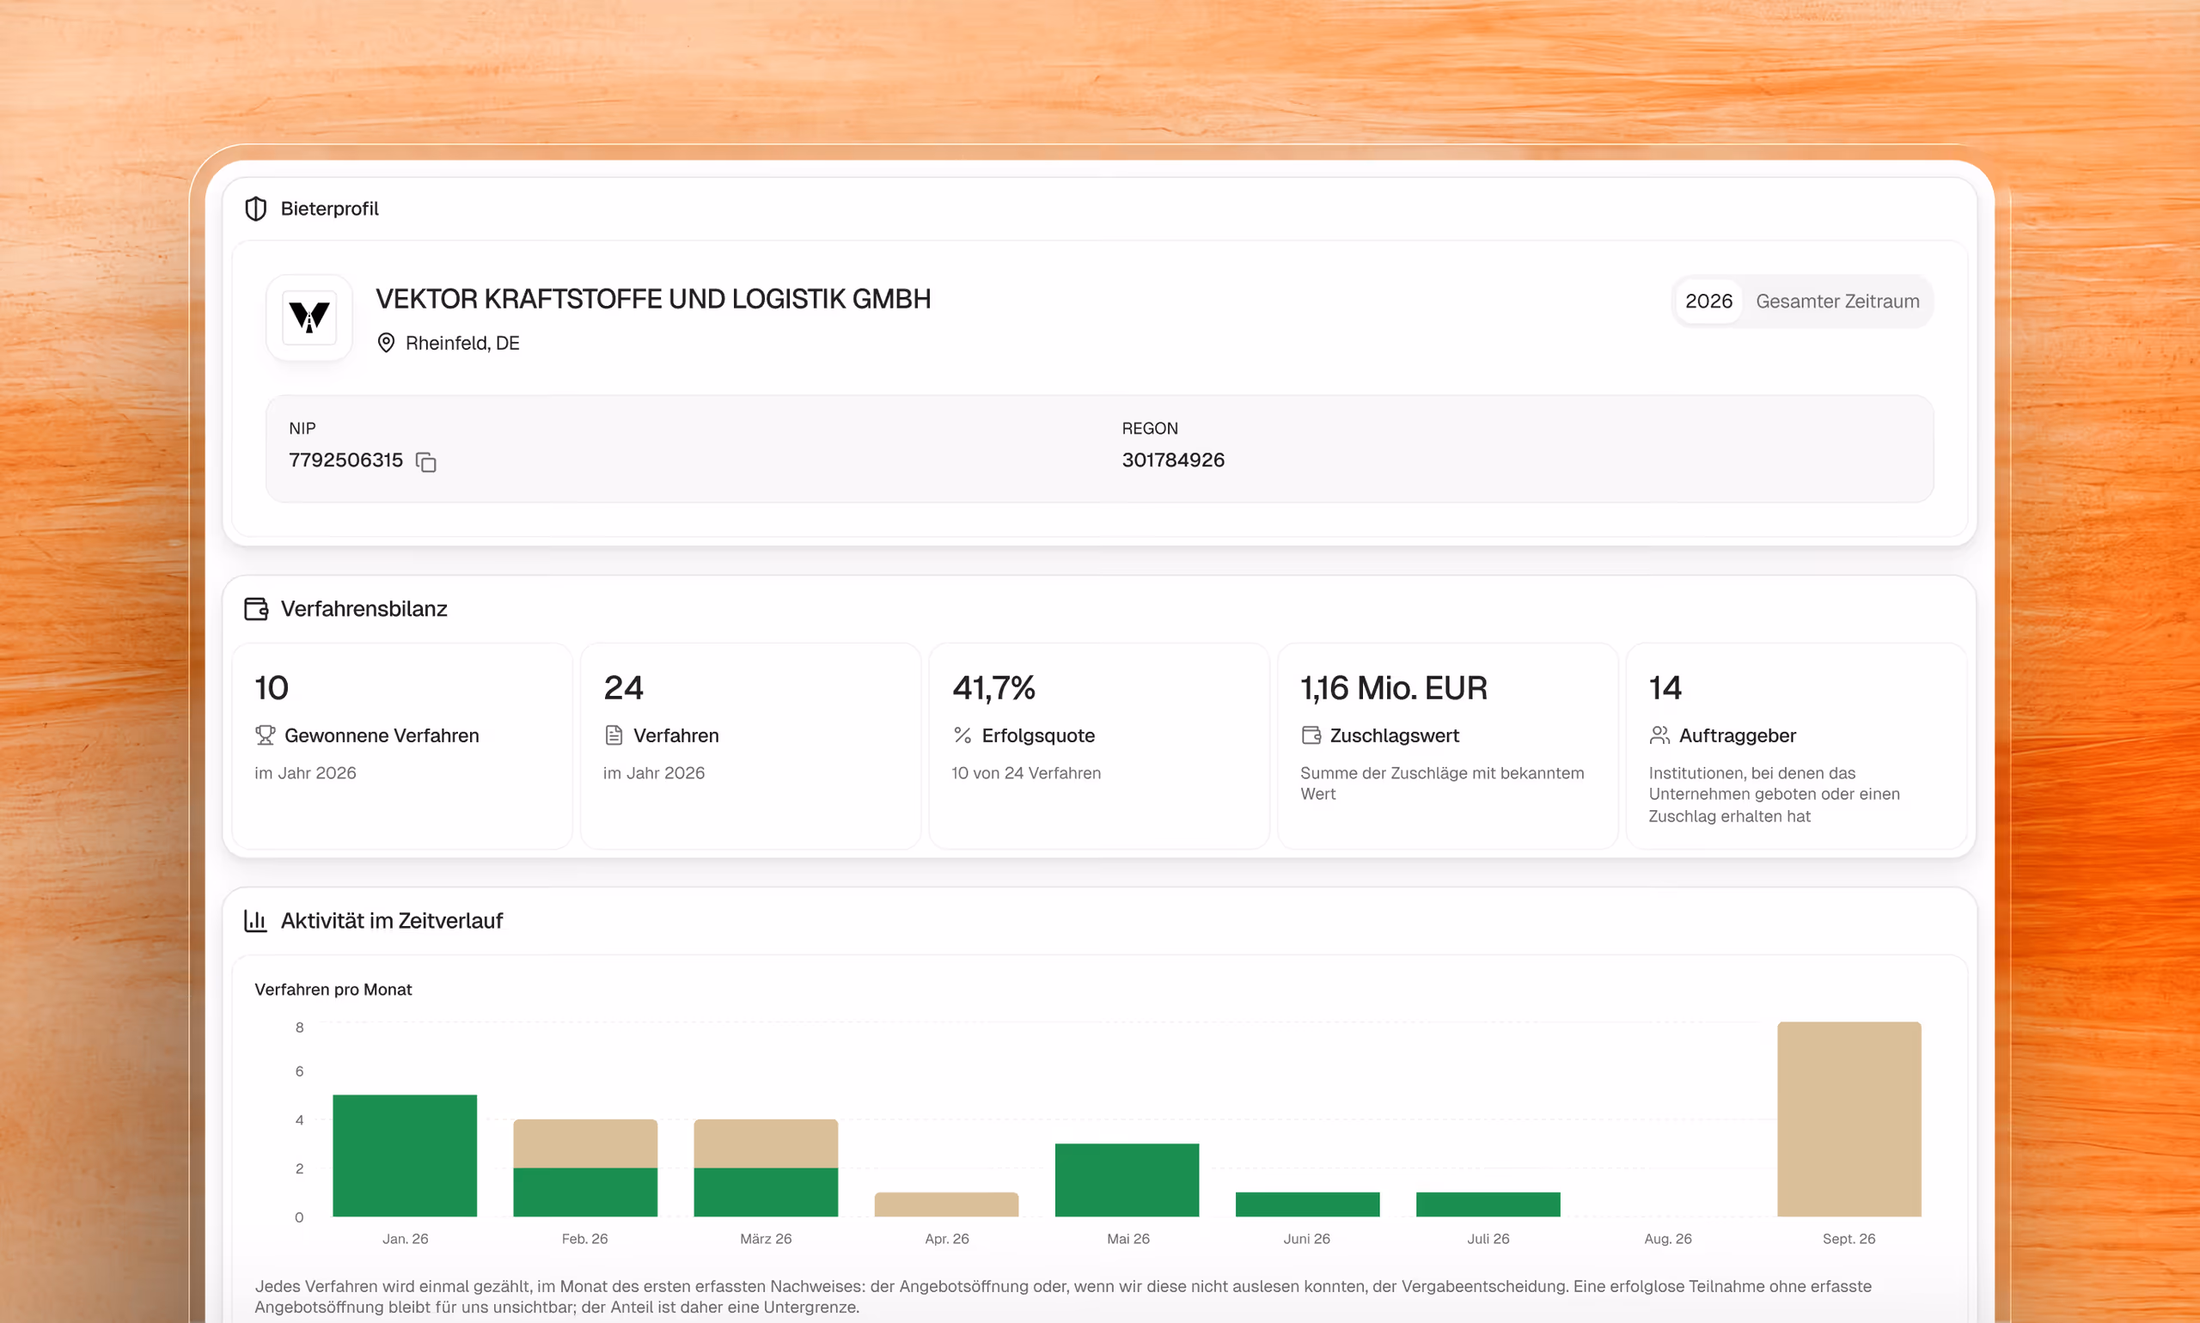Click the Gewonnene Verfahren label
This screenshot has width=2200, height=1323.
[382, 735]
